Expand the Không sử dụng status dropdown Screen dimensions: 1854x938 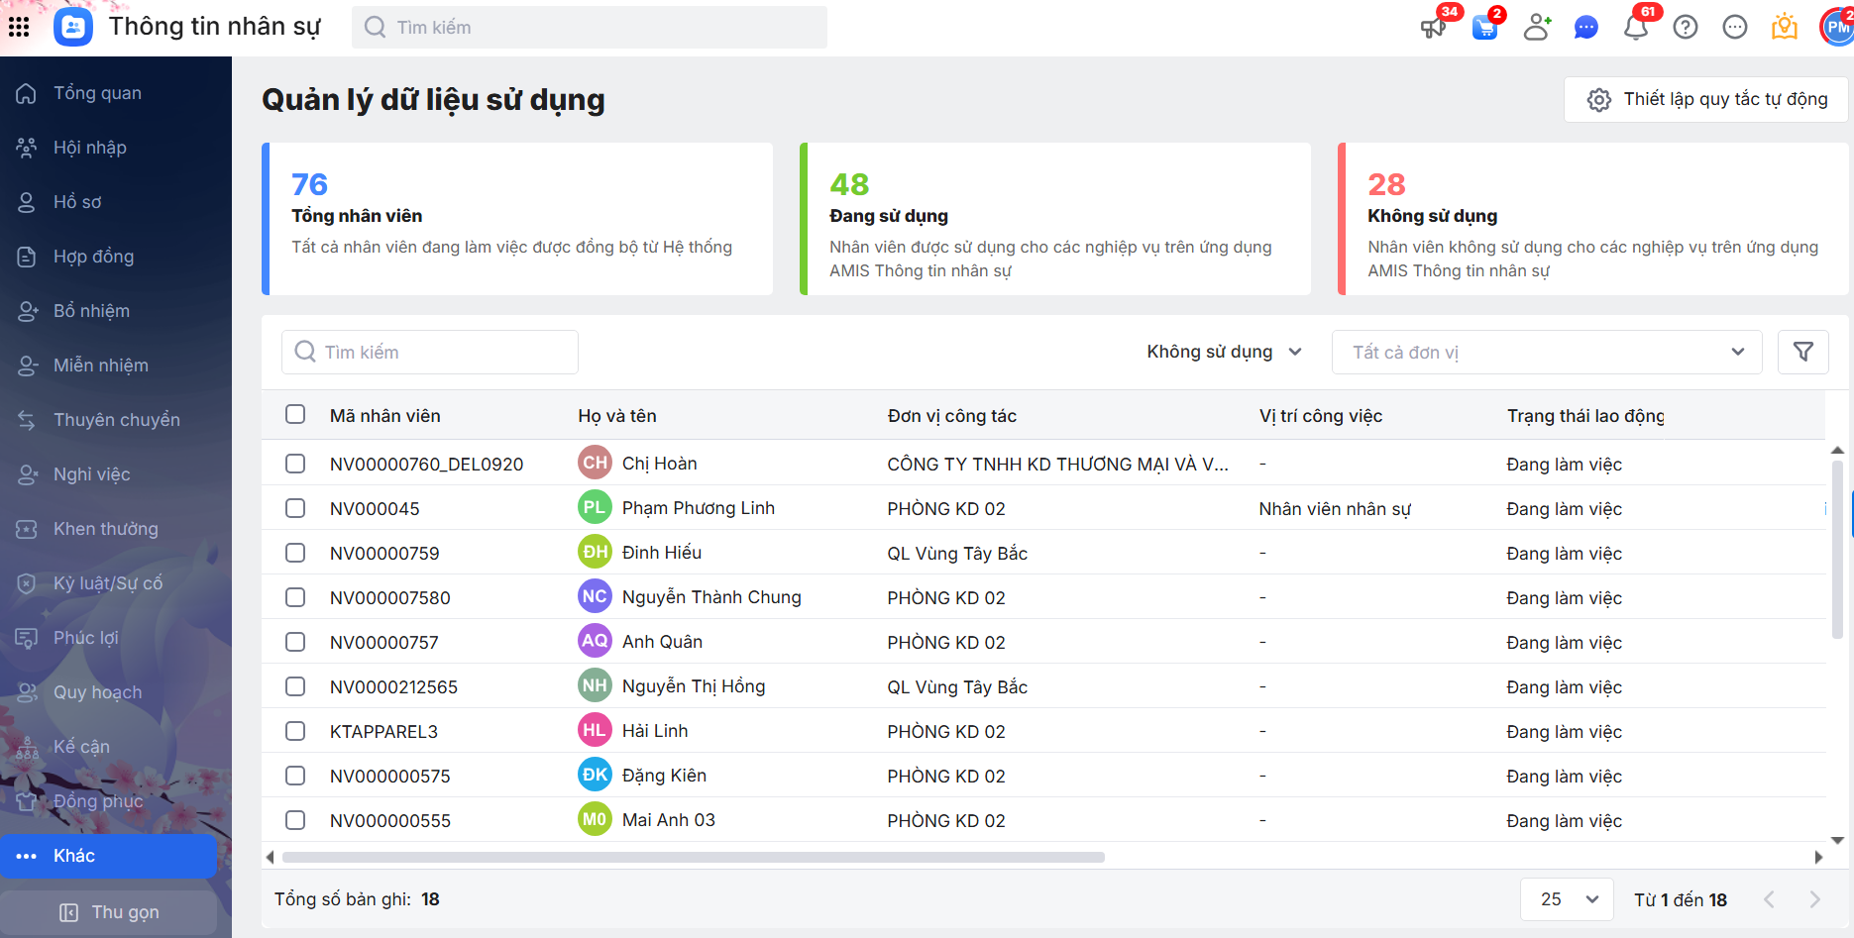(x=1224, y=352)
